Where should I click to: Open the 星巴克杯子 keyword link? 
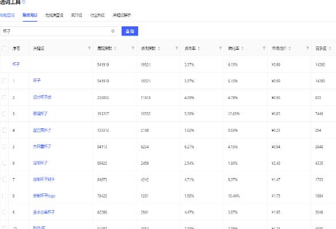point(42,130)
